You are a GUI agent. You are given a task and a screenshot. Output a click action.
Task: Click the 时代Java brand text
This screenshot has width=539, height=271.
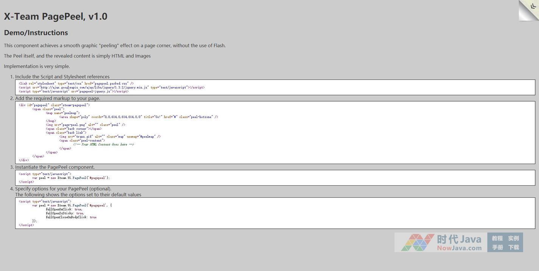459,239
